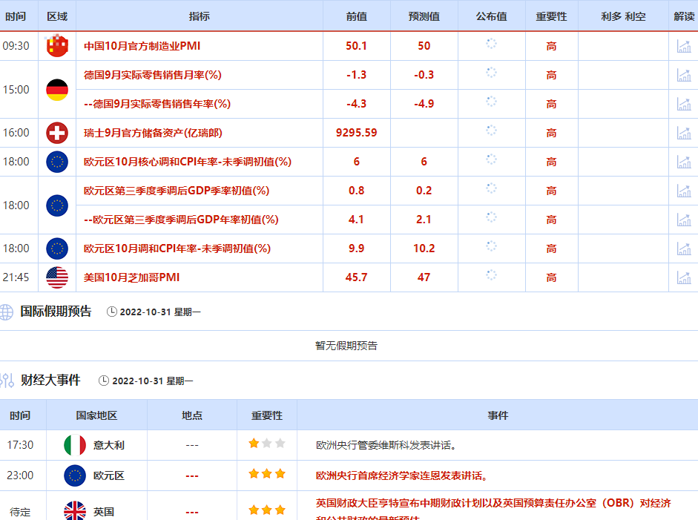Click the China flag icon
Viewport: 698px width, 520px height.
tap(57, 46)
